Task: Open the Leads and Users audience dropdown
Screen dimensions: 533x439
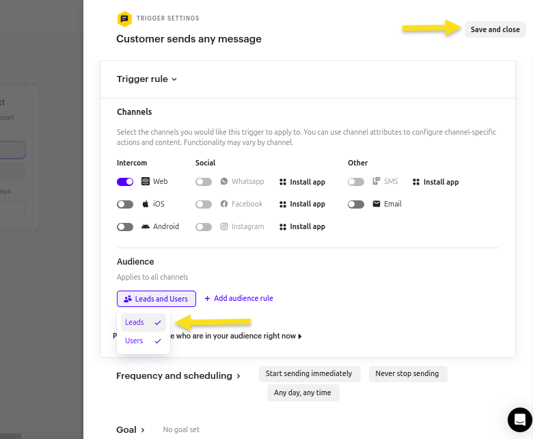Action: click(156, 299)
